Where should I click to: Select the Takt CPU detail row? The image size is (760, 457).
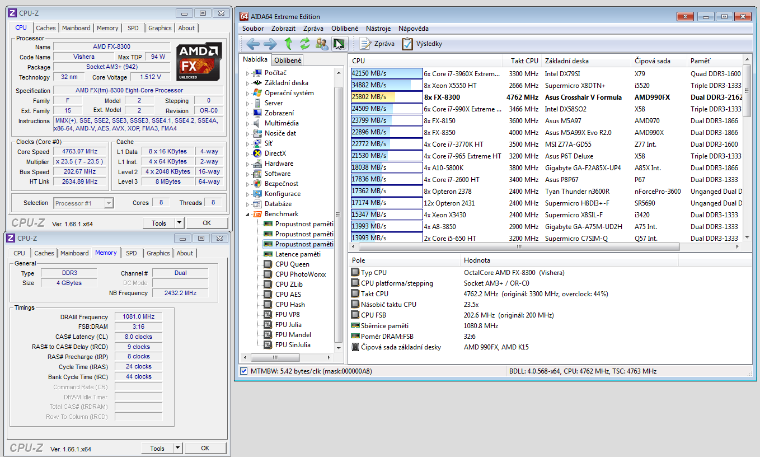(551, 293)
